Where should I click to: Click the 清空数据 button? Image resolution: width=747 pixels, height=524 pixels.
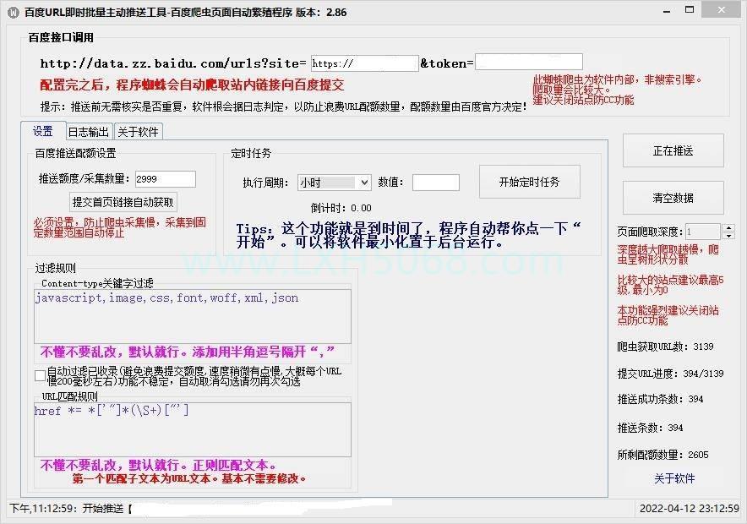tap(673, 198)
